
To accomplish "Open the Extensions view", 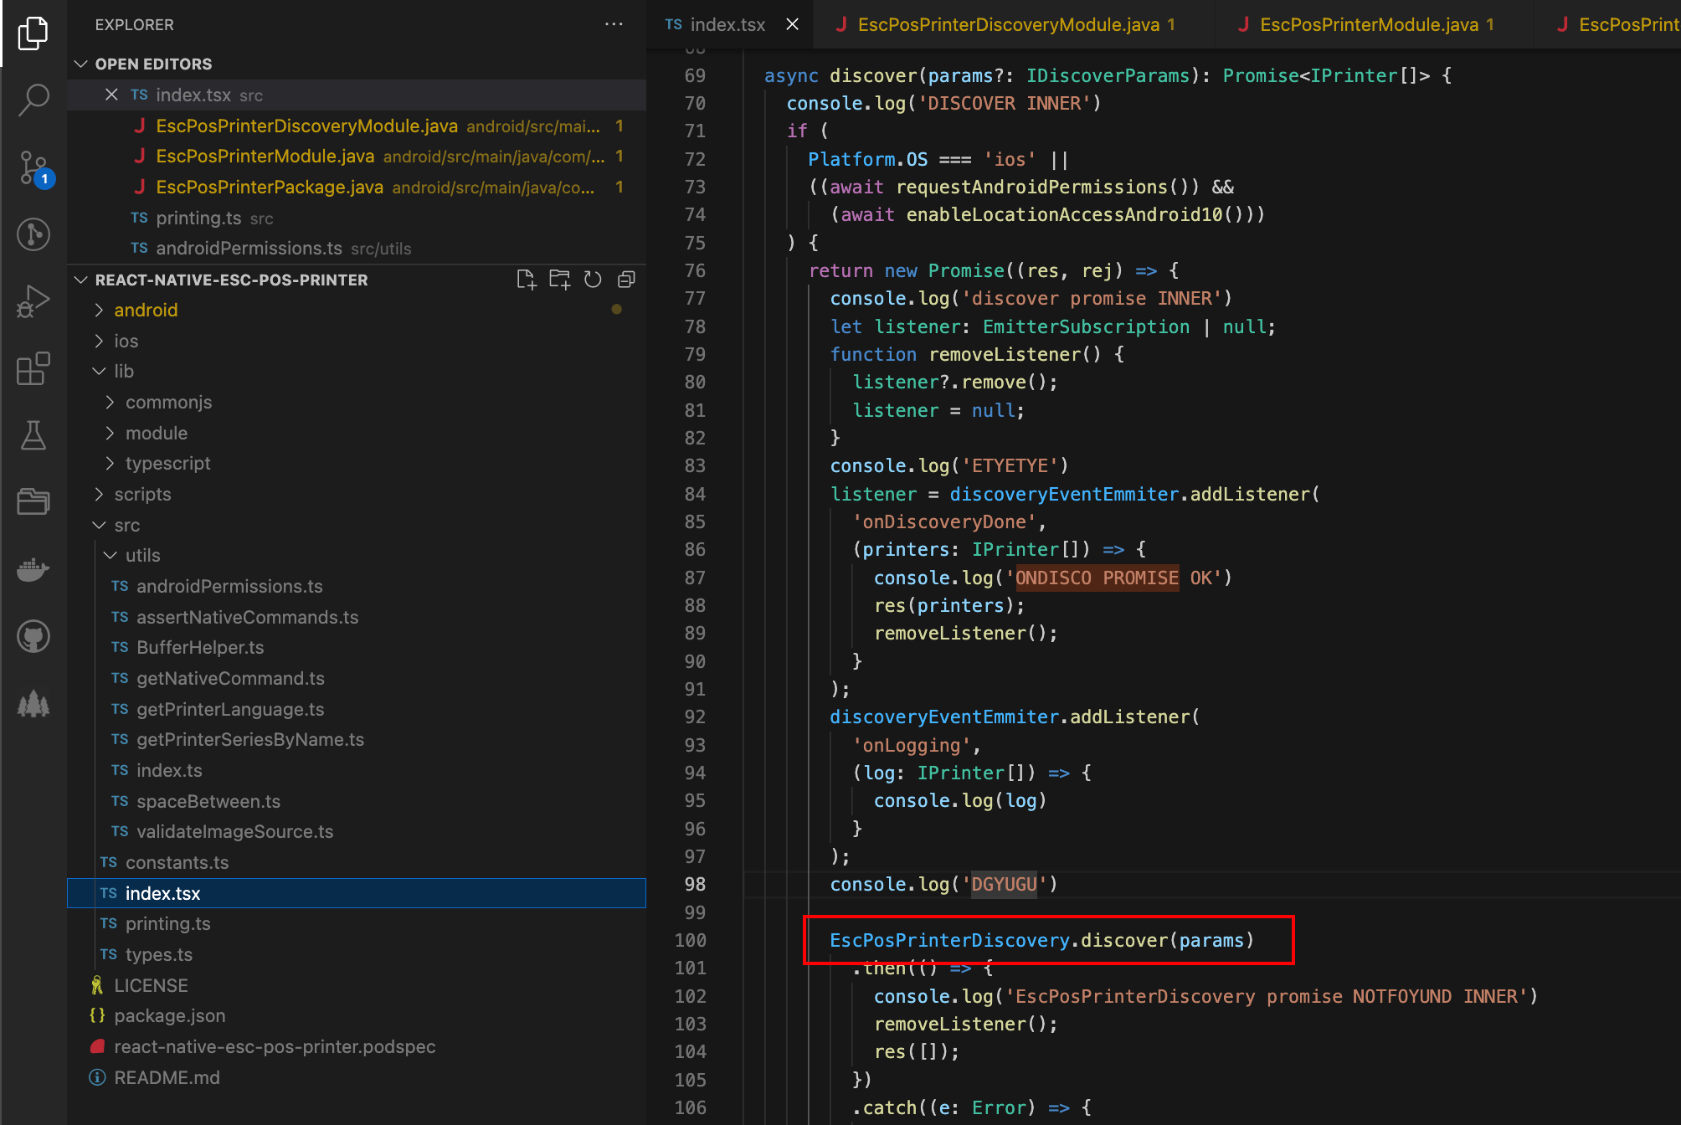I will coord(33,368).
